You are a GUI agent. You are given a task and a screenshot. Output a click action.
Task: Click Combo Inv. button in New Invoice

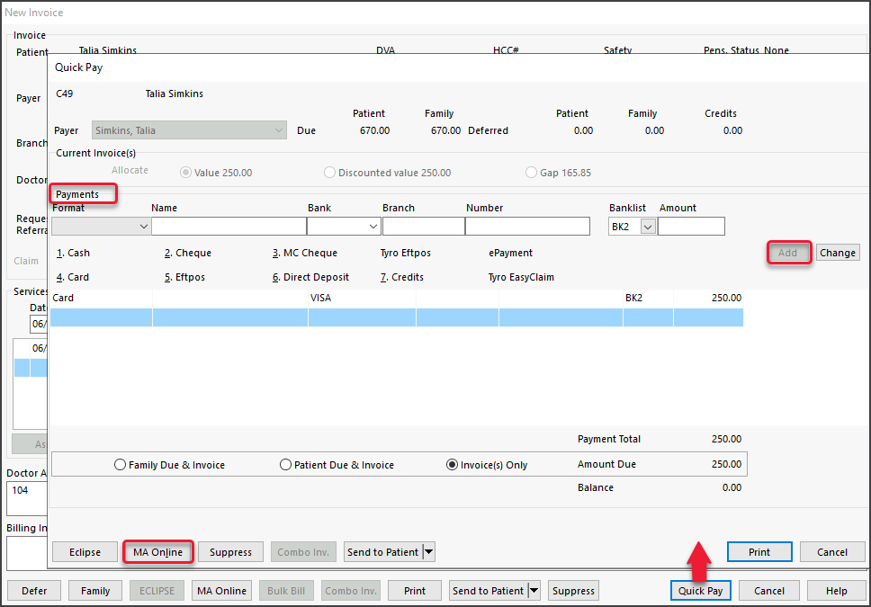(x=351, y=591)
